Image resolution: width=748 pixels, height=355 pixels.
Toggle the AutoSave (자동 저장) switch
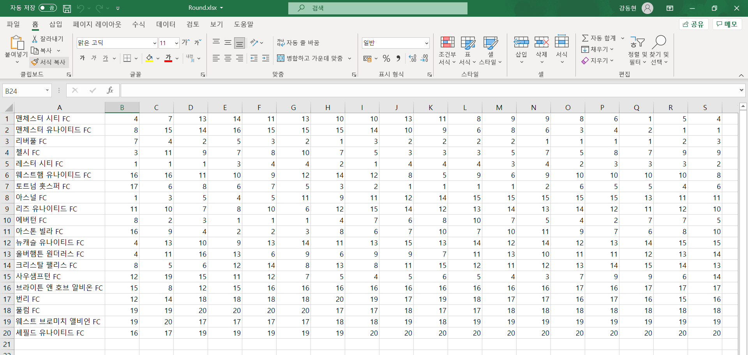[48, 8]
